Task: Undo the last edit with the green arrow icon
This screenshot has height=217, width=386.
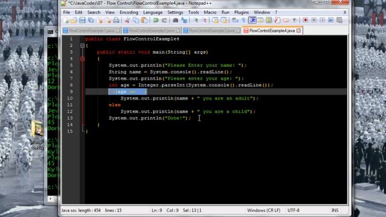Action: pyautogui.click(x=156, y=20)
